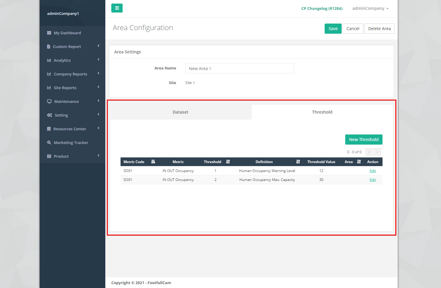The height and width of the screenshot is (288, 441).
Task: Sort by Definition column sort icon
Action: (x=298, y=162)
